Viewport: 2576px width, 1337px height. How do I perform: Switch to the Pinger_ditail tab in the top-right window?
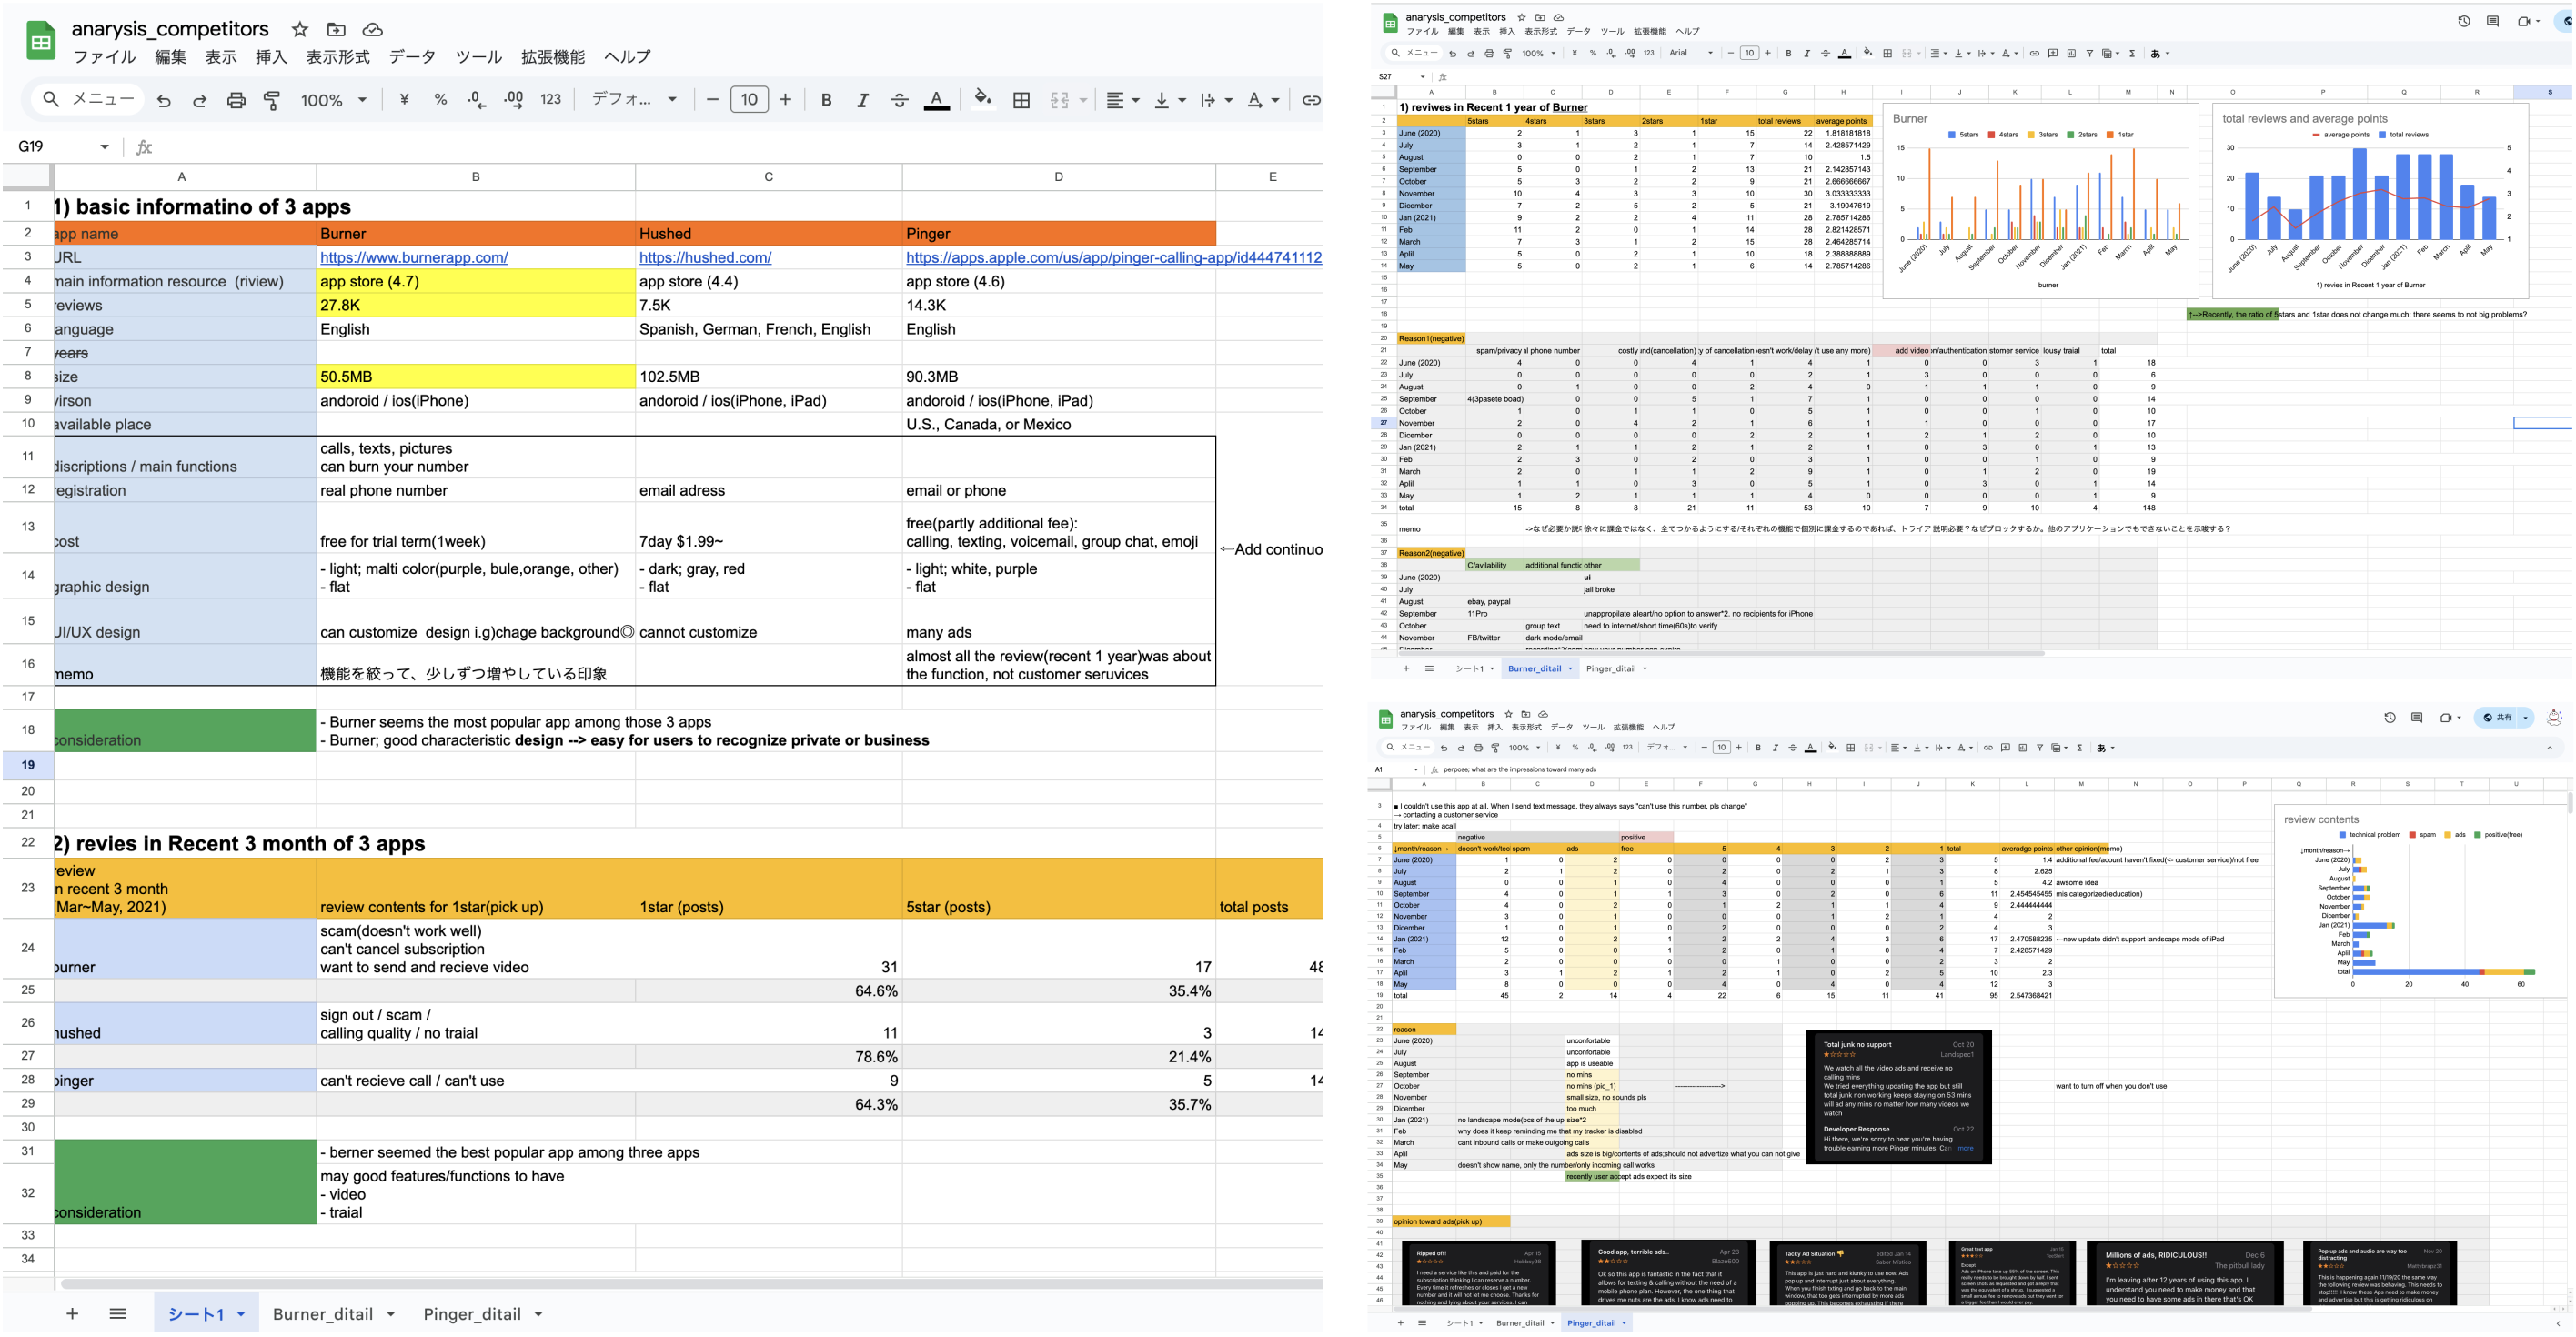tap(1610, 669)
